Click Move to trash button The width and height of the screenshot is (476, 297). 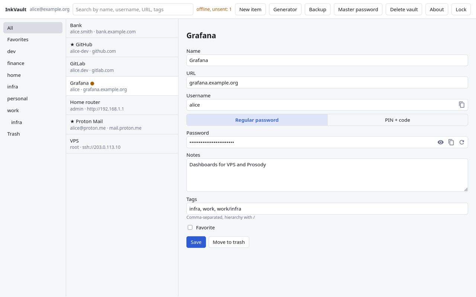click(x=229, y=242)
